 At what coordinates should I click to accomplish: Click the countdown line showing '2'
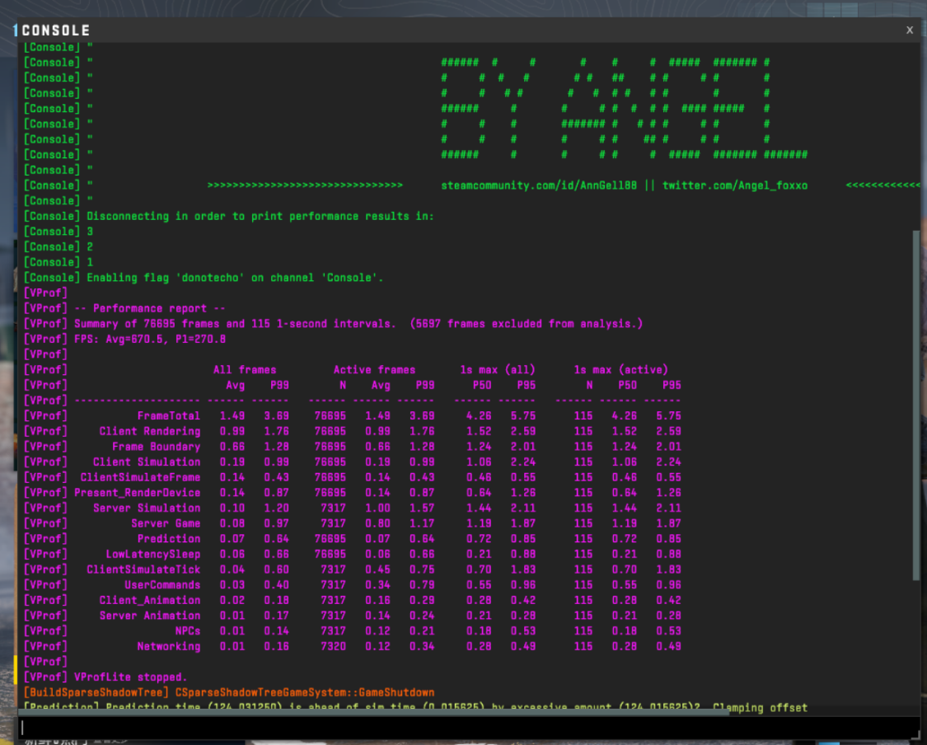[90, 247]
